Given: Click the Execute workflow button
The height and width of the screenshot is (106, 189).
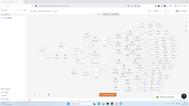Looking at the screenshot, I should (x=108, y=95).
